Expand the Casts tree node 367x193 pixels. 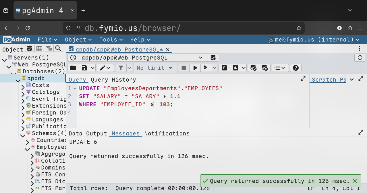(x=23, y=87)
